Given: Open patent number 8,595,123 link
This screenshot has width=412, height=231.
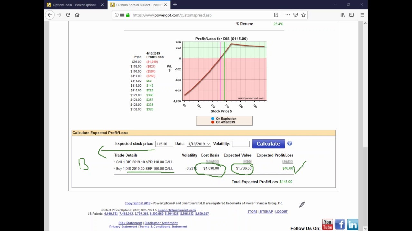Looking at the screenshot, I should 187,214.
